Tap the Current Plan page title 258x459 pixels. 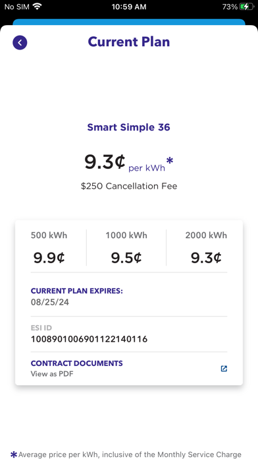pos(129,42)
